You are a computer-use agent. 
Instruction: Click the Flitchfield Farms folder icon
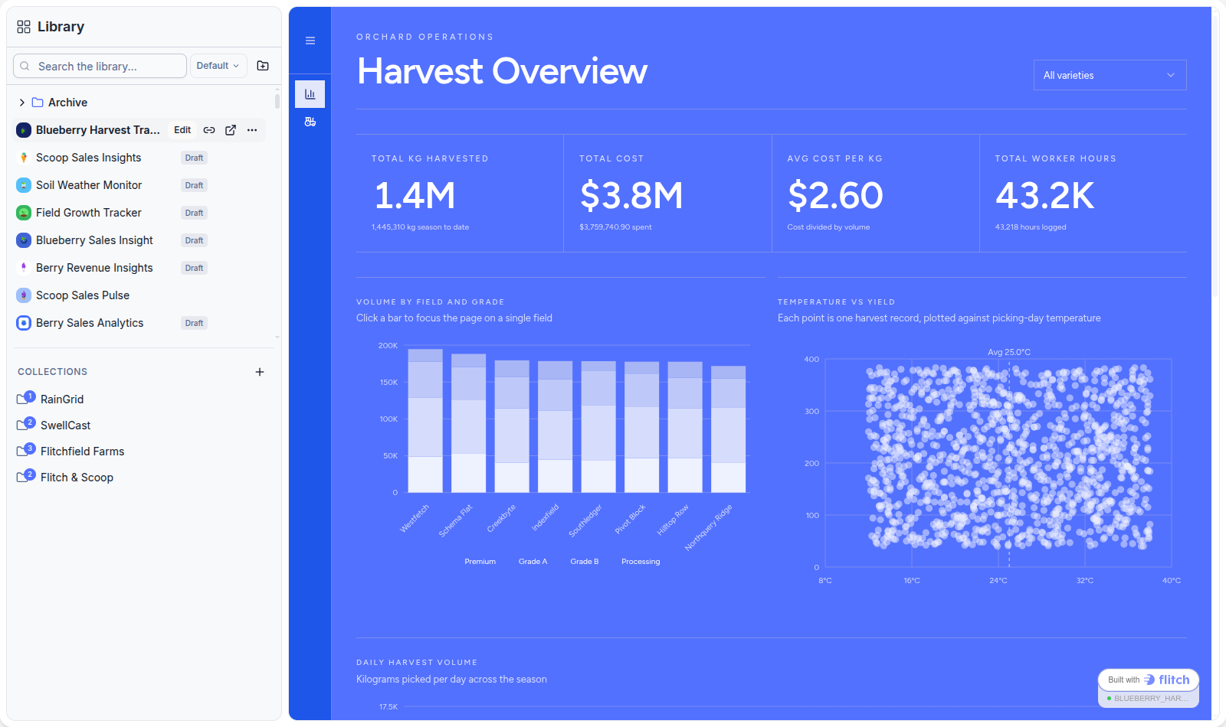25,451
